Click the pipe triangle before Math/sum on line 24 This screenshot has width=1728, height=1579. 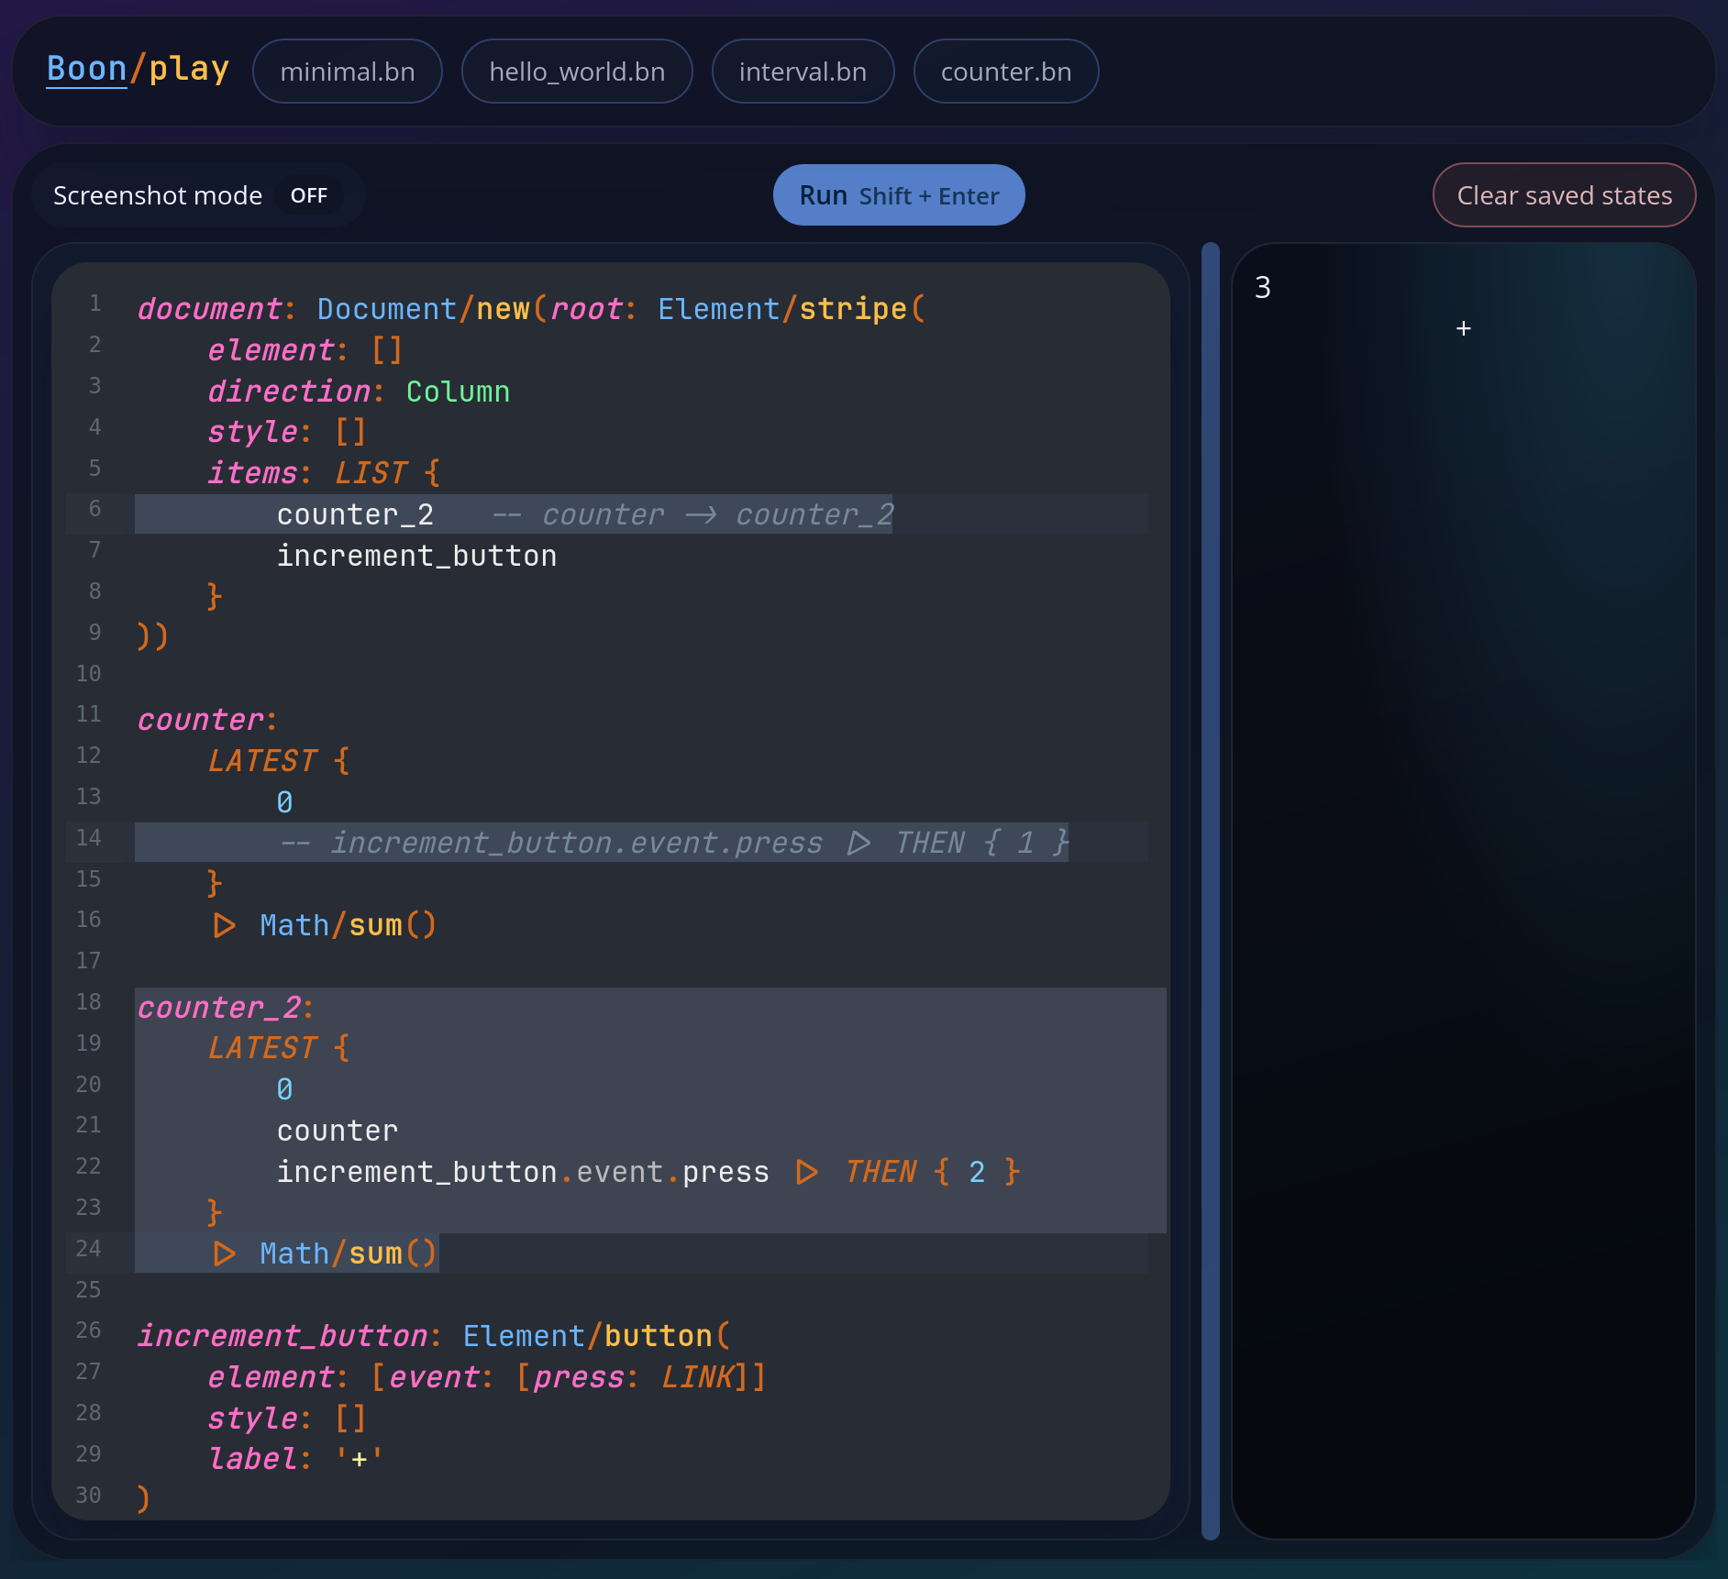[x=224, y=1253]
